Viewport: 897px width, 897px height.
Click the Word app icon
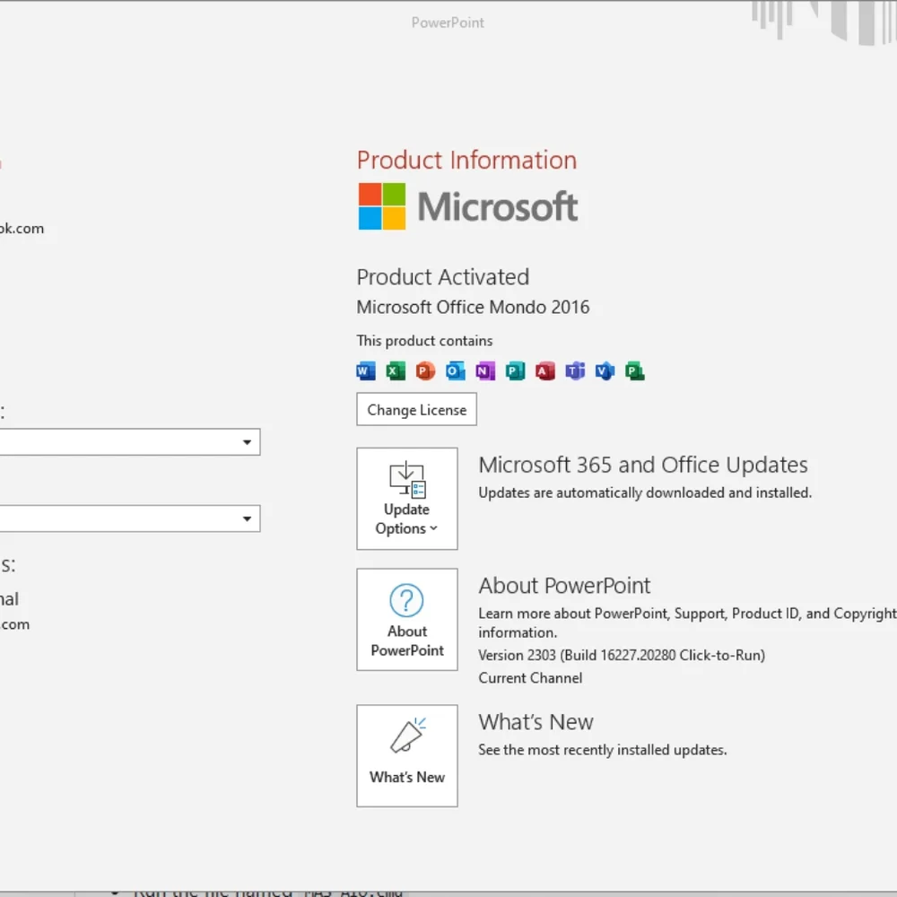tap(366, 370)
